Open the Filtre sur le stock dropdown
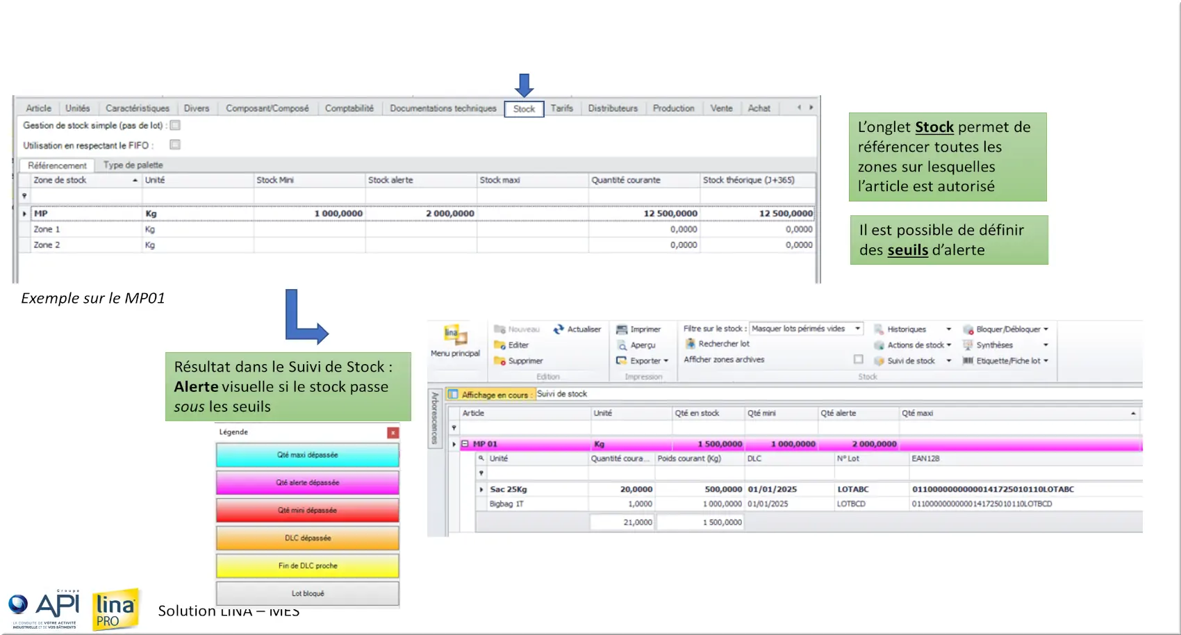 [857, 329]
